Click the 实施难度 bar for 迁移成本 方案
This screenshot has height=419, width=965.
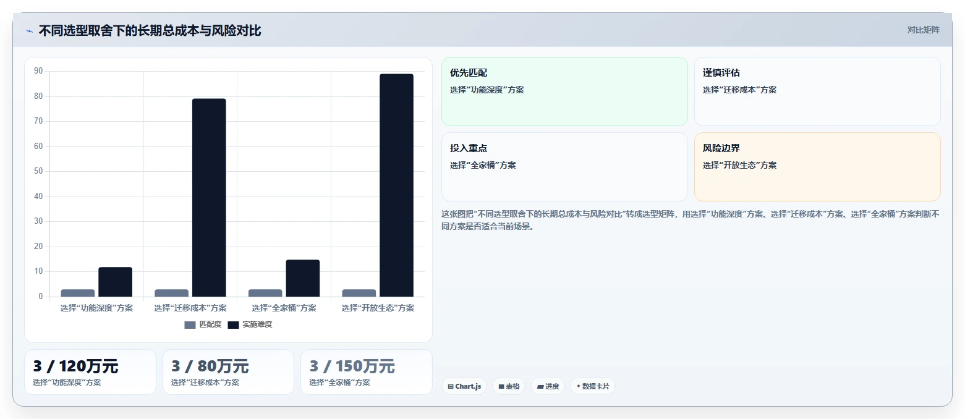tap(209, 198)
